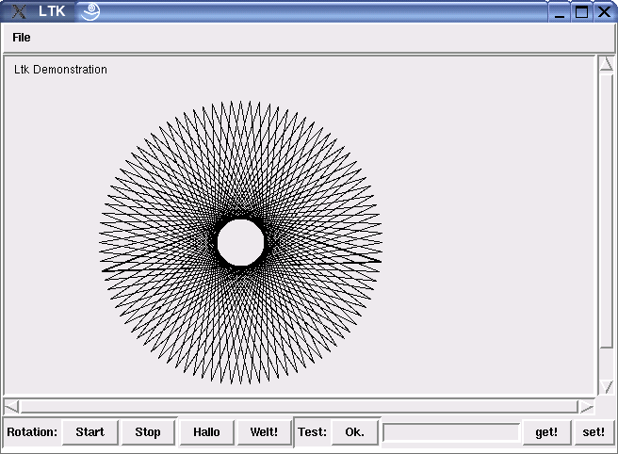618x454 pixels.
Task: Click the get! button
Action: (546, 432)
